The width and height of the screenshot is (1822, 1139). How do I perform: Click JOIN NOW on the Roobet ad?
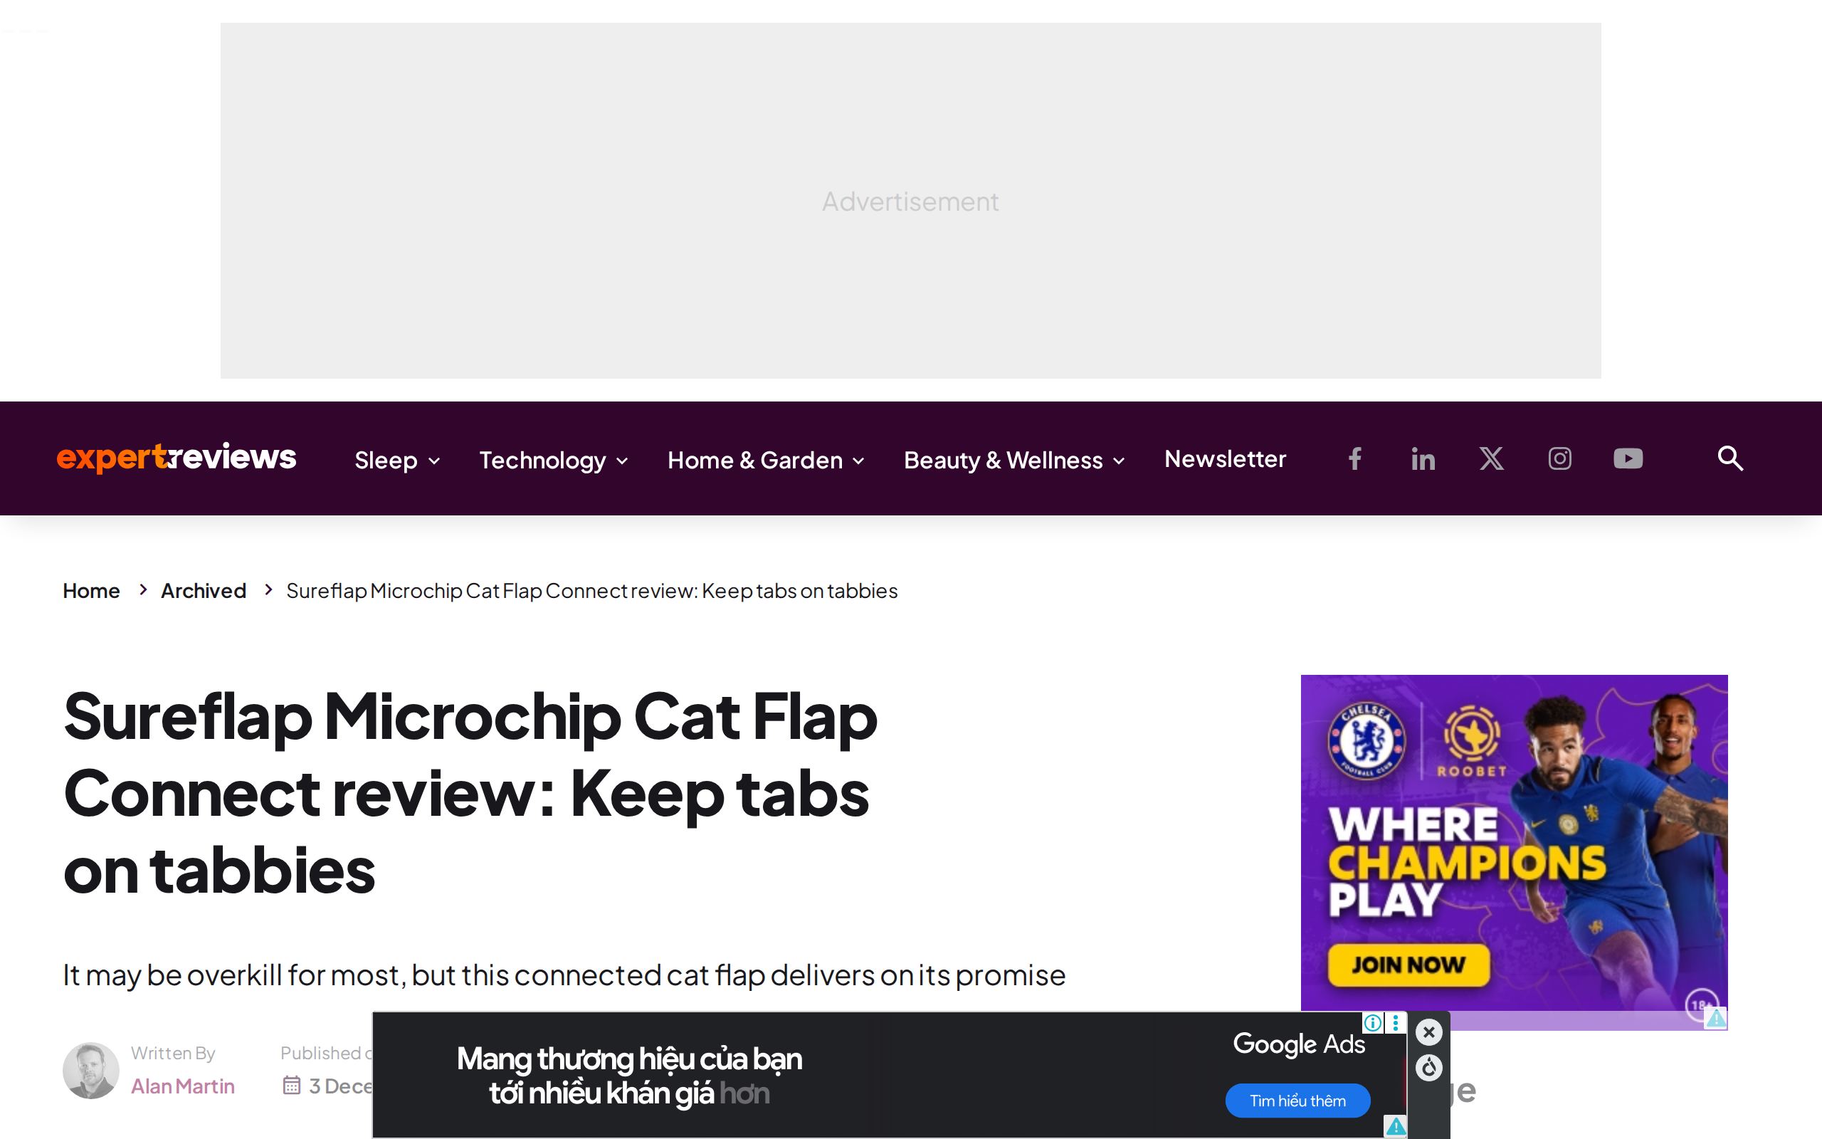[1408, 965]
